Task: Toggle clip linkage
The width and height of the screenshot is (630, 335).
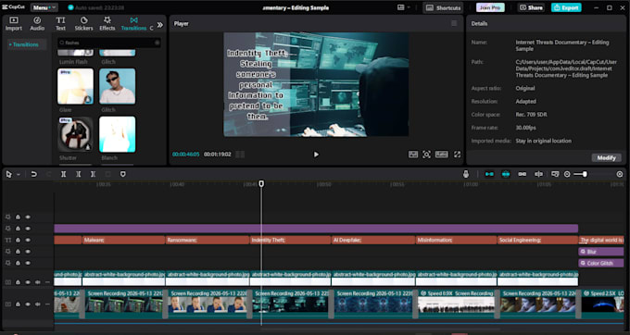Action: [x=523, y=174]
